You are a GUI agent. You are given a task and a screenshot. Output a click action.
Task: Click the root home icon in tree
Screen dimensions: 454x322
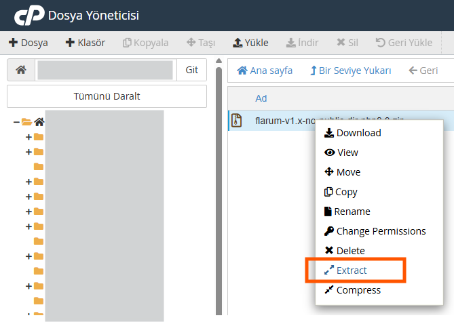pos(39,122)
